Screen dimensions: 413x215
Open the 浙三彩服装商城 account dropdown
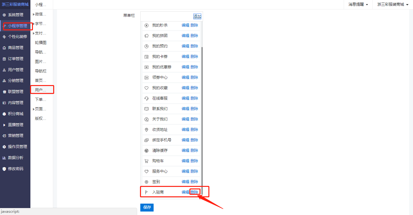point(393,4)
